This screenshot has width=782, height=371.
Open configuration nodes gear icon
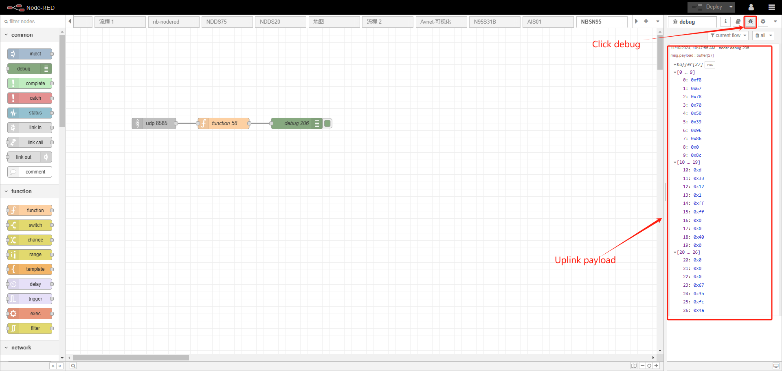pyautogui.click(x=763, y=22)
